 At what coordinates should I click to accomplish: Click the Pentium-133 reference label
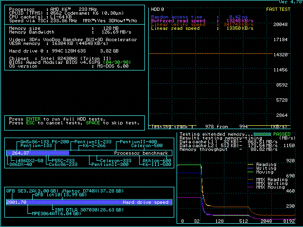(x=36, y=146)
